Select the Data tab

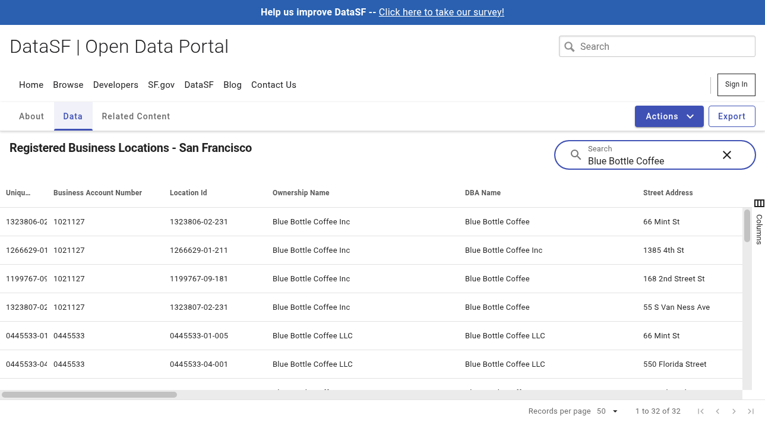[73, 116]
